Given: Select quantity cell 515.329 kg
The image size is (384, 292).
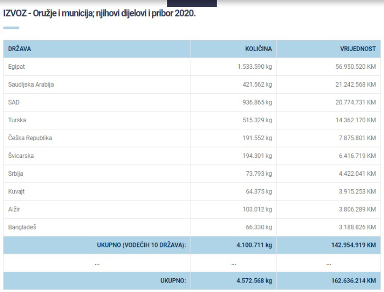Looking at the screenshot, I should 234,120.
